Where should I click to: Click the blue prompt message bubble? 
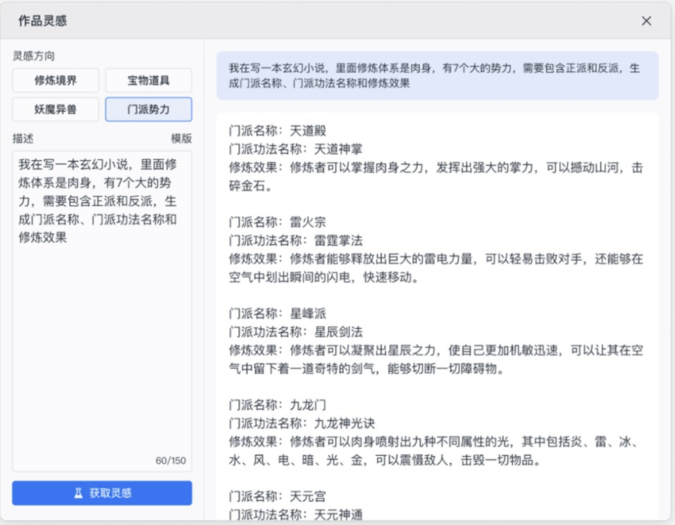pos(437,75)
